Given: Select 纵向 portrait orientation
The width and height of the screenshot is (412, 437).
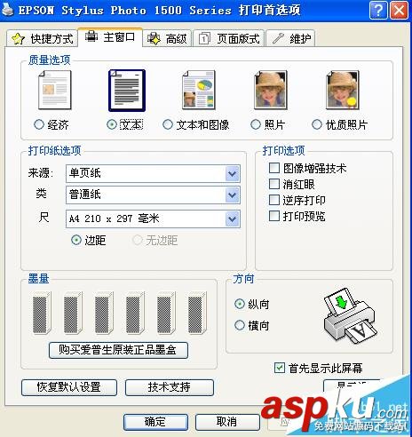Looking at the screenshot, I should pos(240,304).
